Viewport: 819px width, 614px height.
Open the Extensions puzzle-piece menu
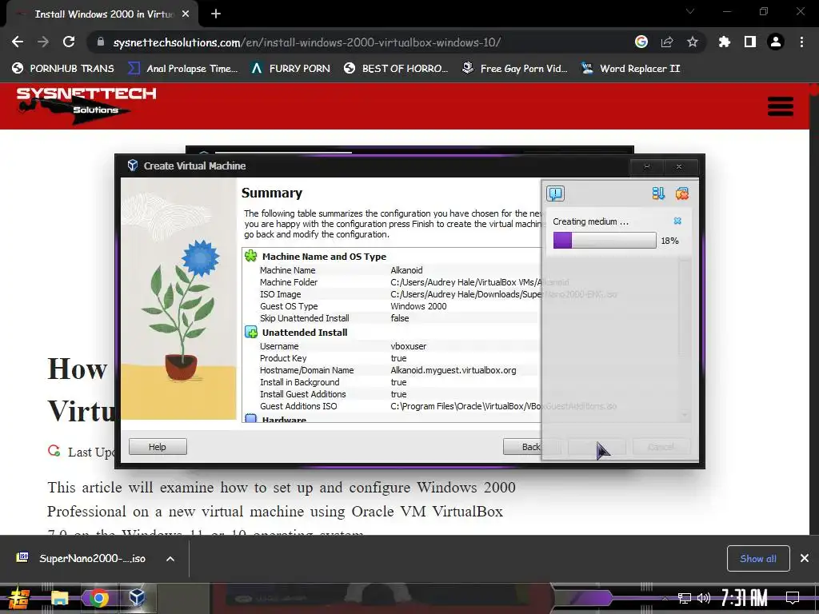pyautogui.click(x=724, y=42)
